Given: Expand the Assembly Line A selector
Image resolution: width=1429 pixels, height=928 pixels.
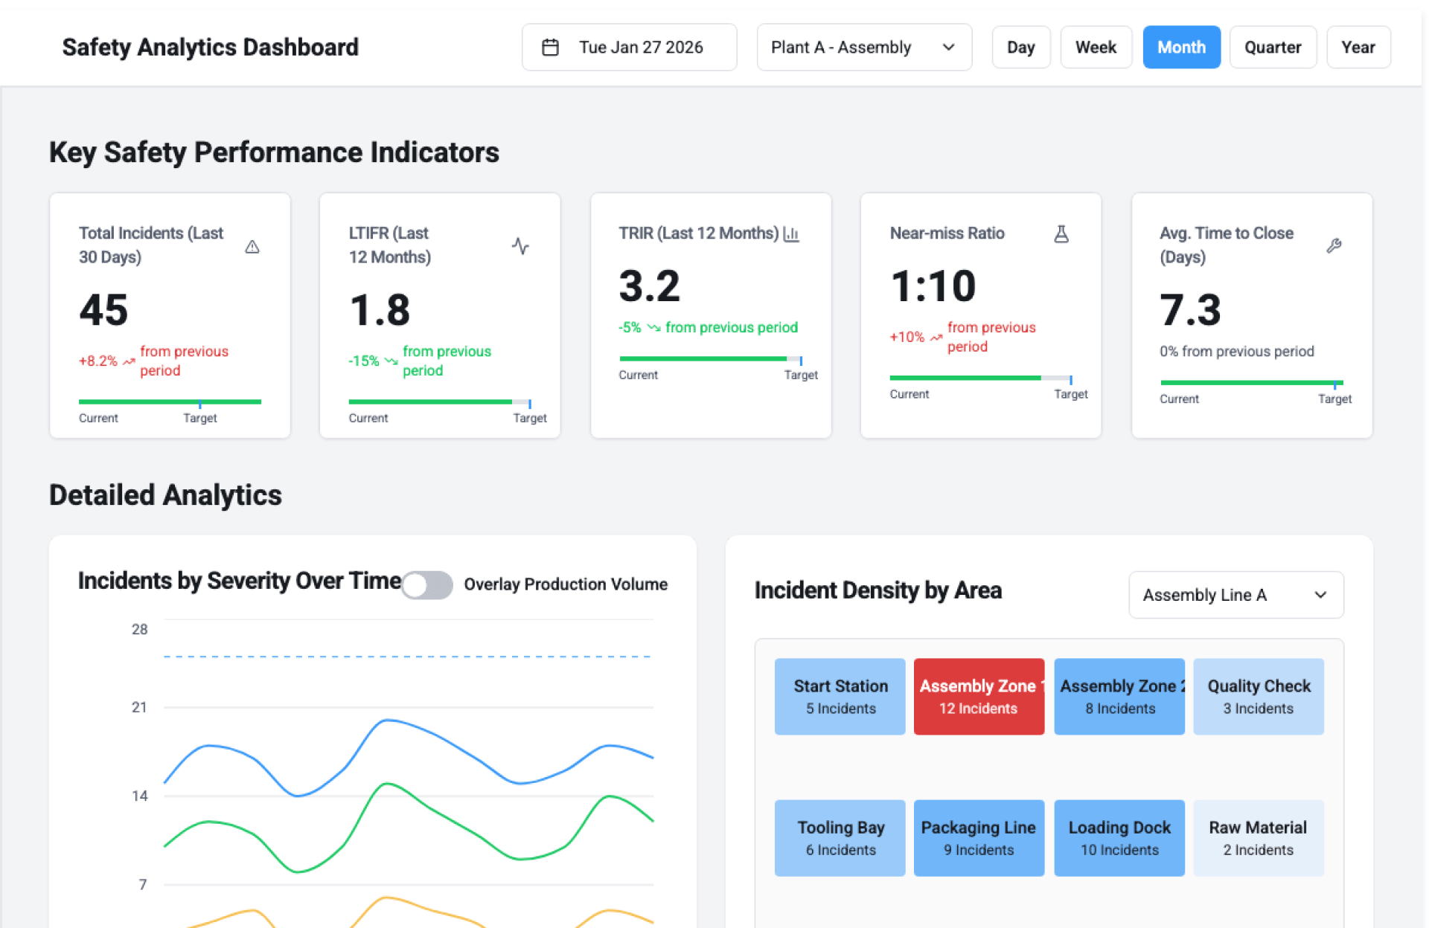Looking at the screenshot, I should [1235, 595].
